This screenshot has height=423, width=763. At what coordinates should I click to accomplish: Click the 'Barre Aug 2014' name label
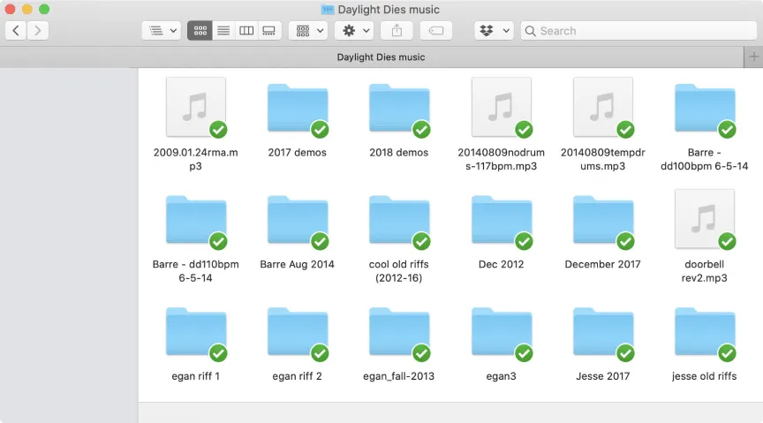pos(298,264)
